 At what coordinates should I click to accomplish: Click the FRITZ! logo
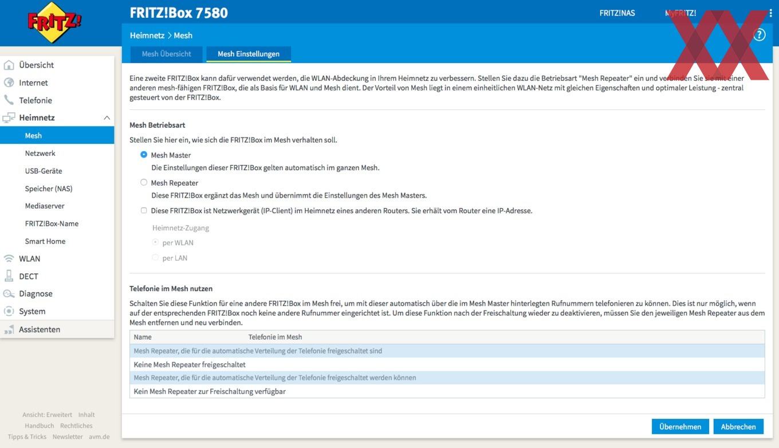pos(54,22)
